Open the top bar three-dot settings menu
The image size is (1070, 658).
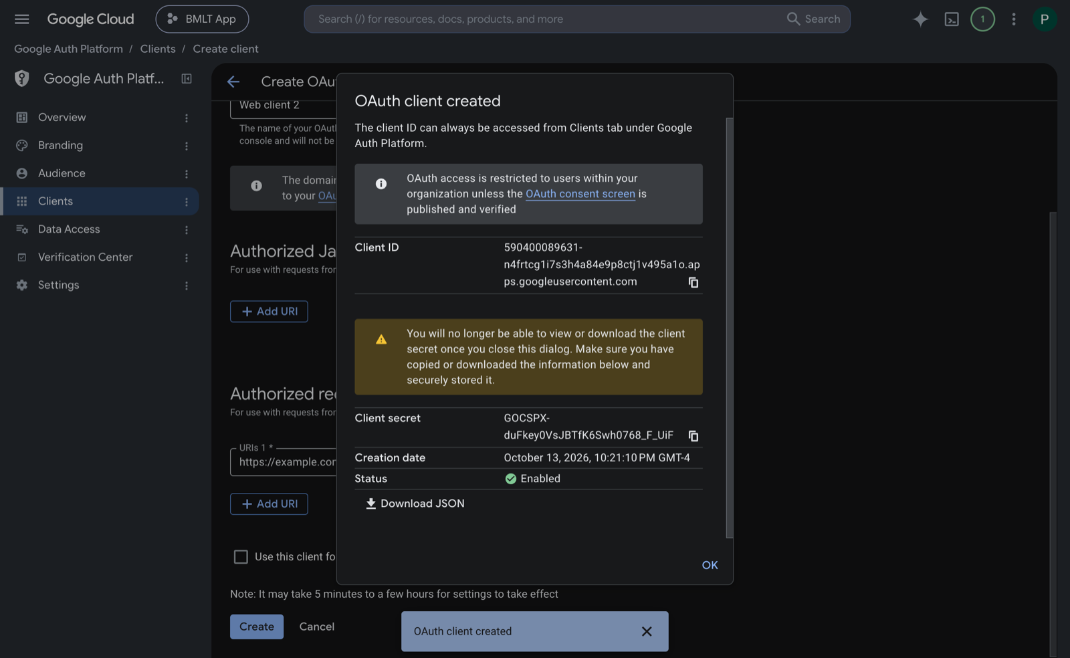[1014, 19]
